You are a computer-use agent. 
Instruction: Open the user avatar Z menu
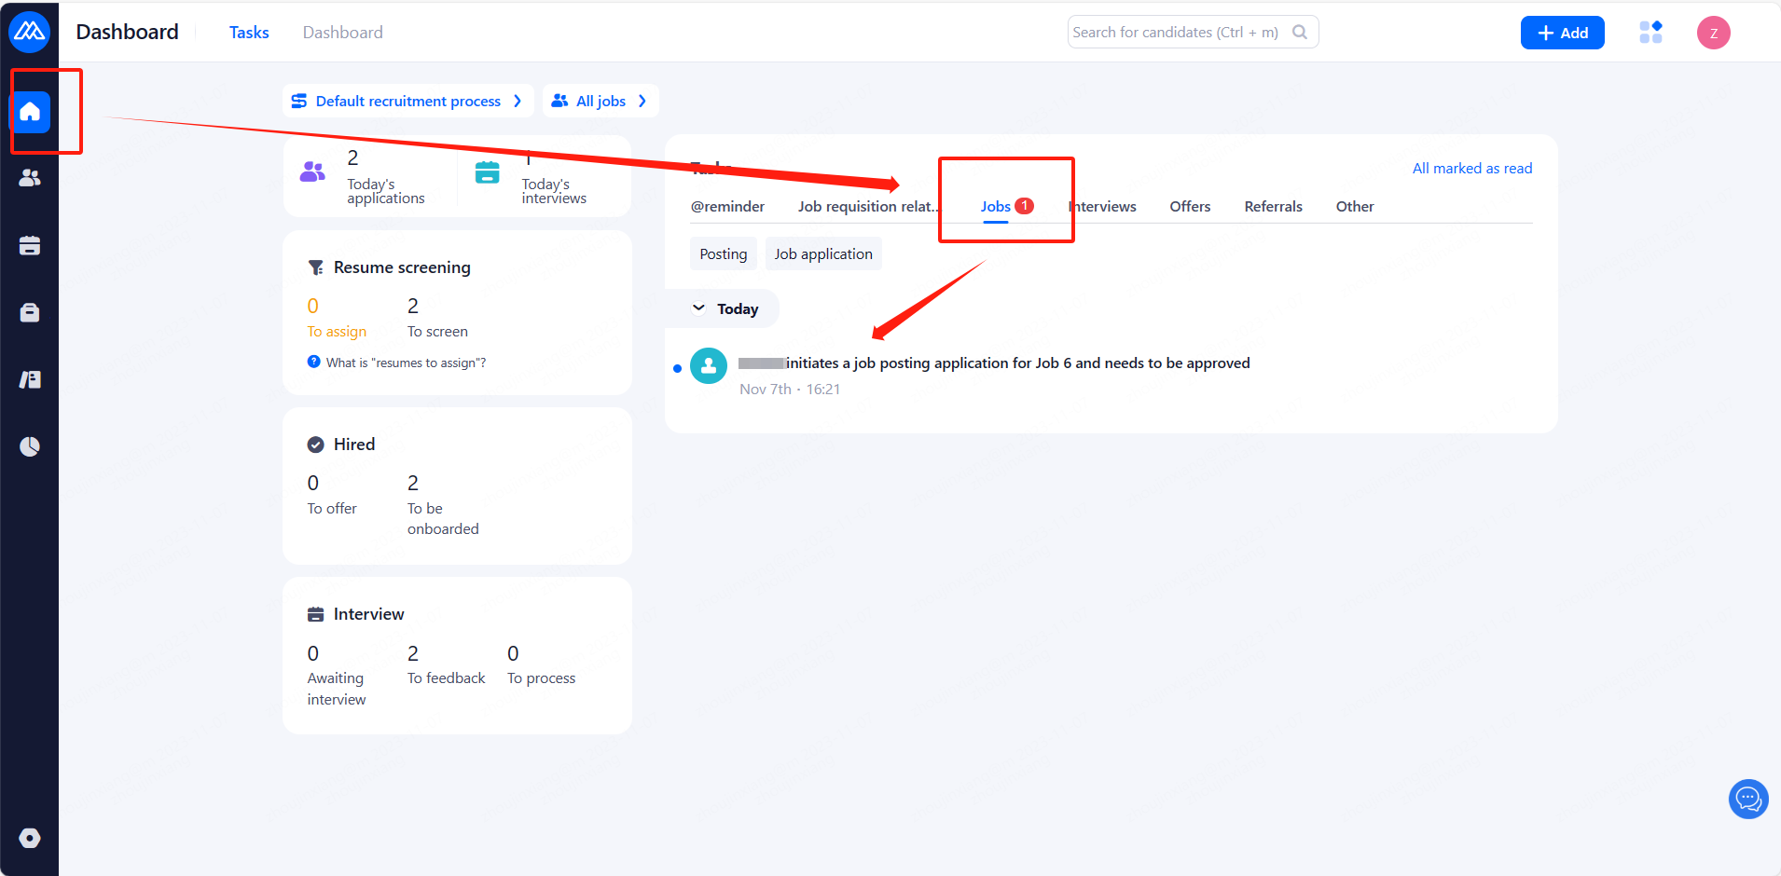click(1713, 33)
